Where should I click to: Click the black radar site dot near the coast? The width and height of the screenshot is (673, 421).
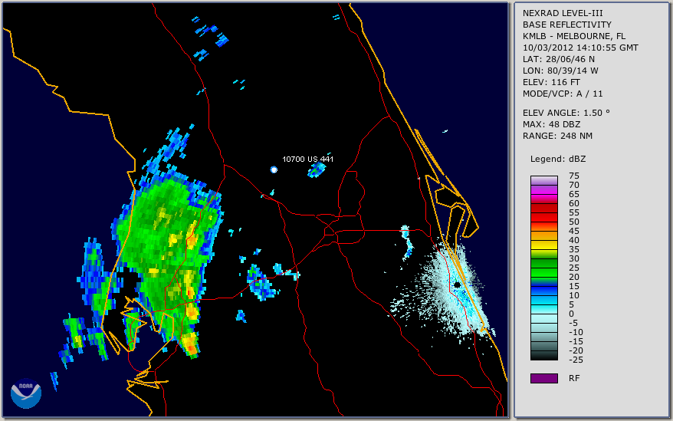coord(458,285)
